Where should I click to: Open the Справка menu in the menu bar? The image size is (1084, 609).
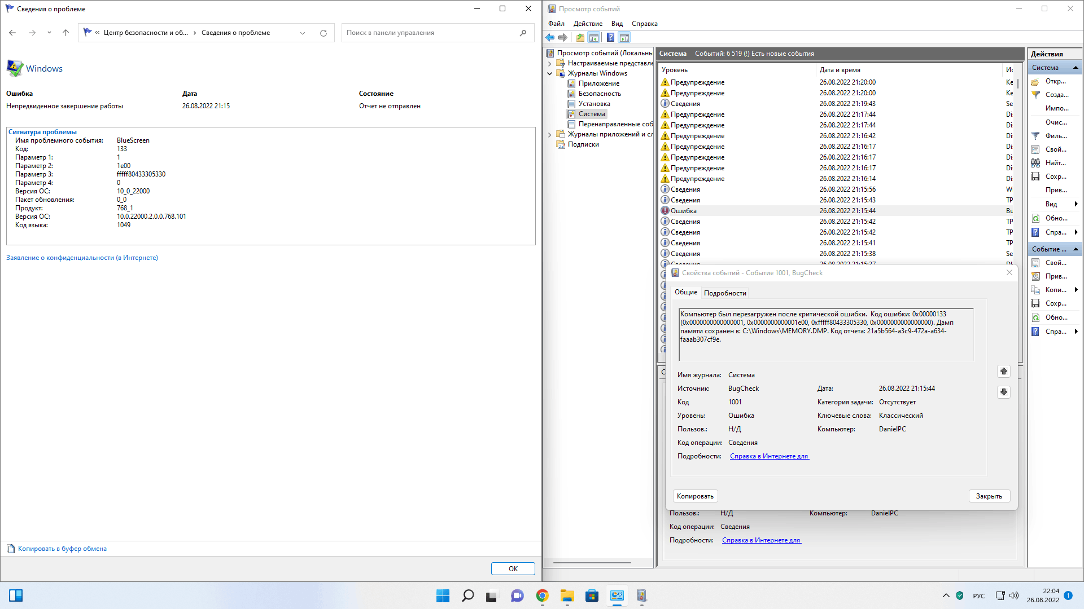click(645, 24)
